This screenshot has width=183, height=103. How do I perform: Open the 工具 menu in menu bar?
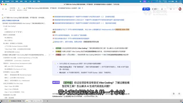tap(30, 1)
